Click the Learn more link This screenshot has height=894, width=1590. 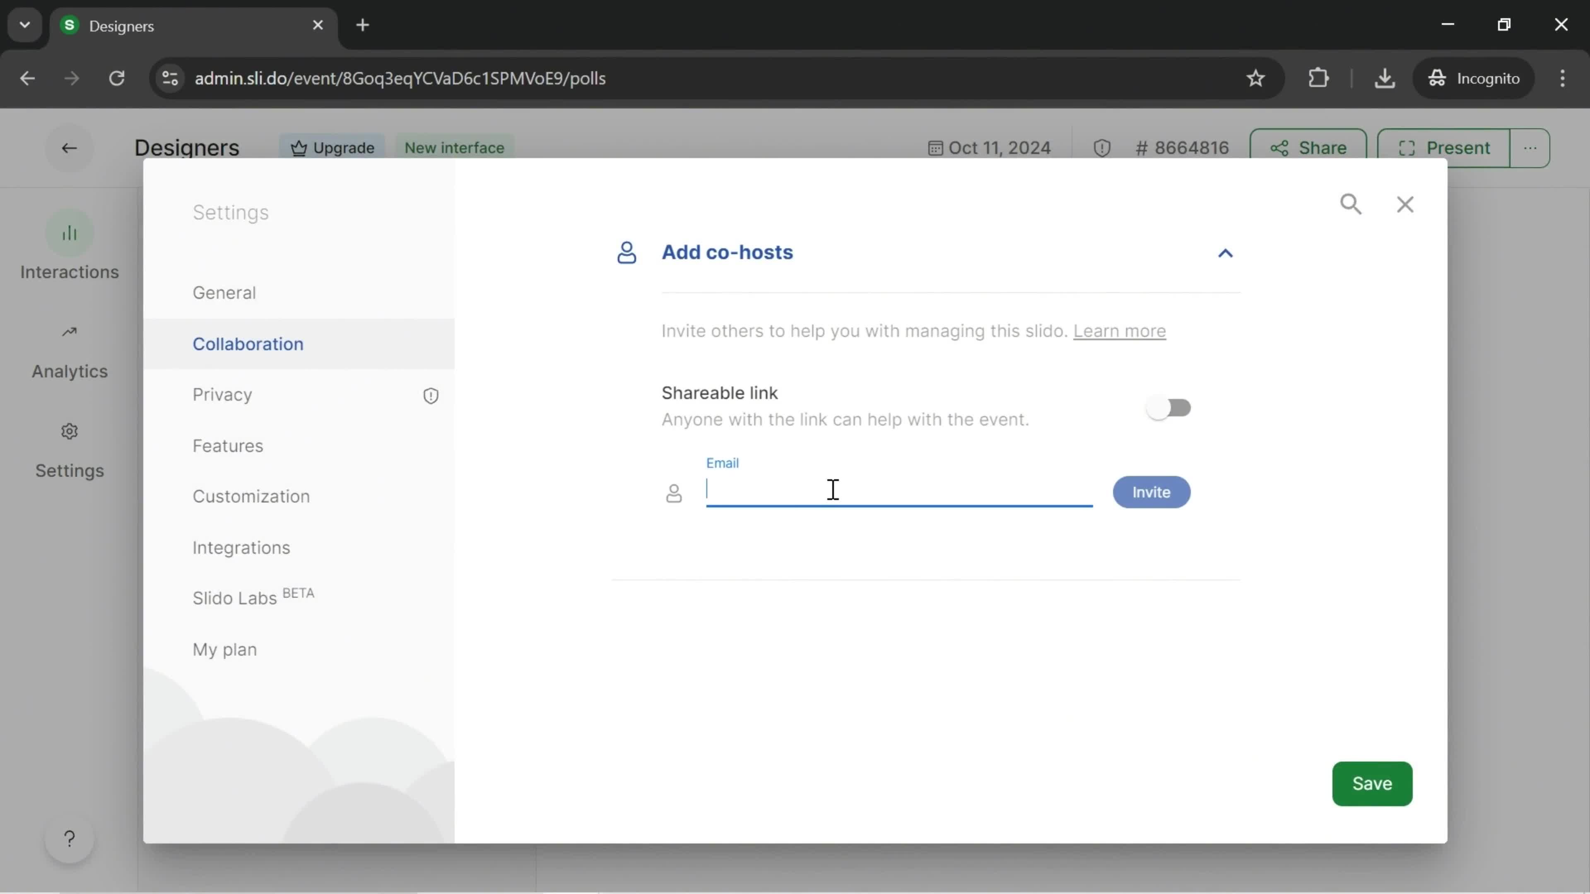coord(1119,331)
